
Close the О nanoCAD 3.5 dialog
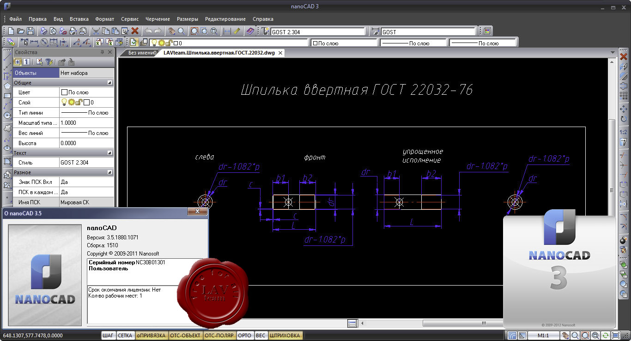(197, 212)
